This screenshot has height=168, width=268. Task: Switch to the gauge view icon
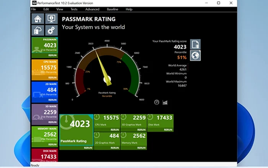[x=157, y=102]
